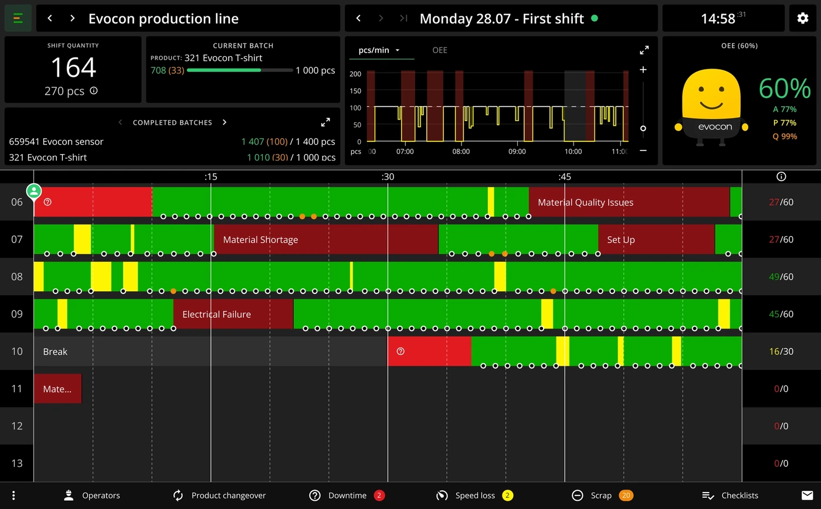The width and height of the screenshot is (821, 509).
Task: Expand the pcs/min chart fullscreen
Action: coord(644,50)
